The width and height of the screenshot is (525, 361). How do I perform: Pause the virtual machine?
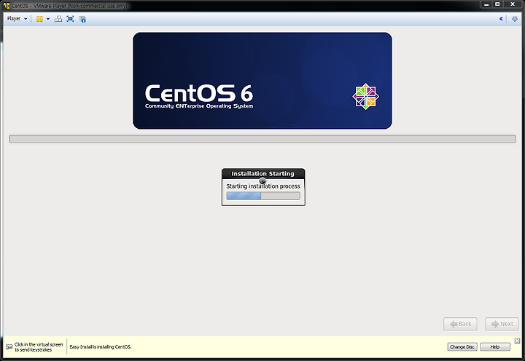click(x=39, y=19)
